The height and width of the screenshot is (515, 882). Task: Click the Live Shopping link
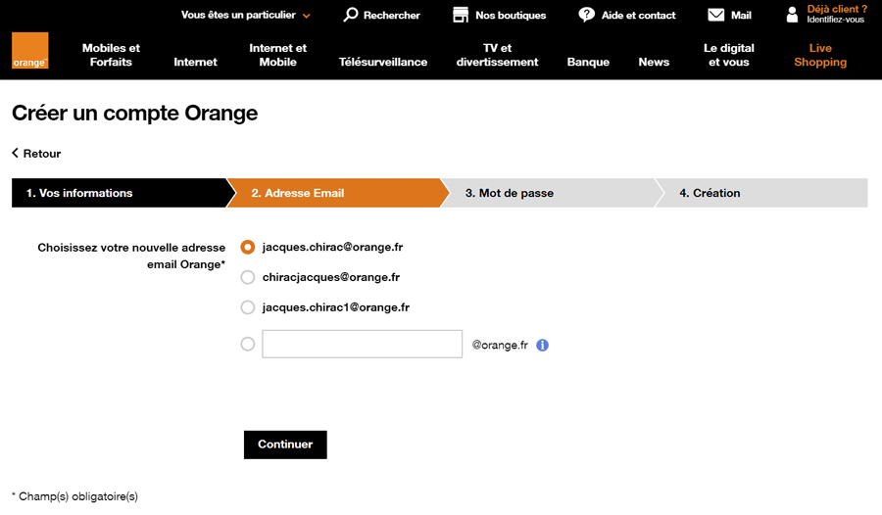(x=820, y=55)
